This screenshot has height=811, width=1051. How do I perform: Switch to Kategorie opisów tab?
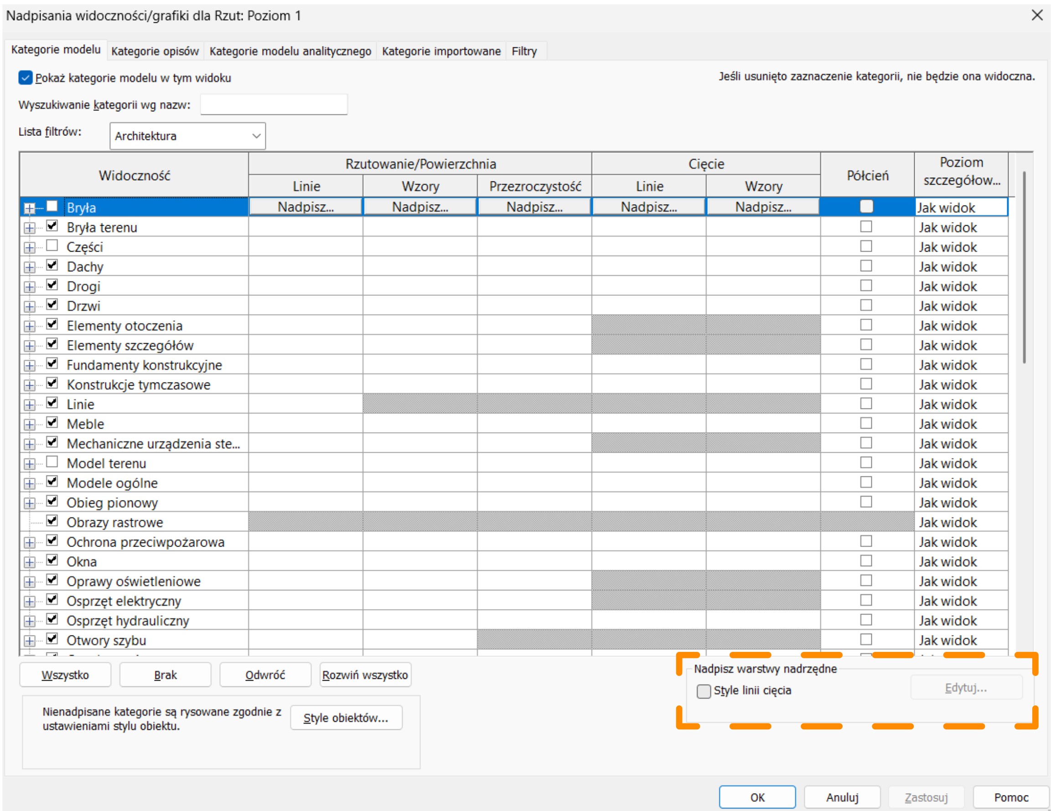(155, 51)
